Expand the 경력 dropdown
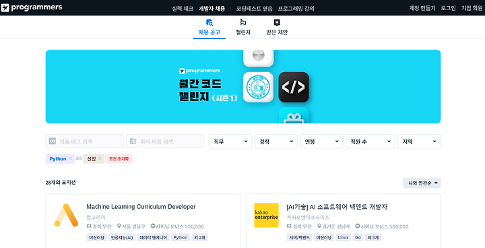 click(276, 142)
